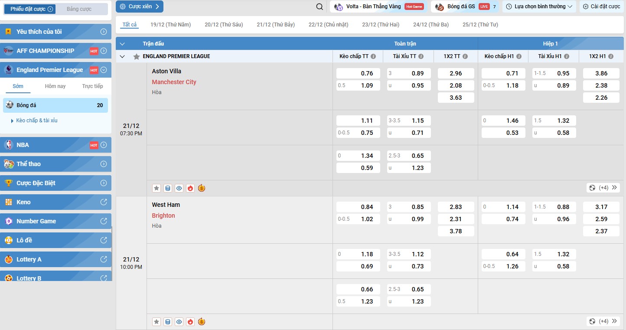This screenshot has width=626, height=330.
Task: Open Bóng đá GS live games
Action: point(466,7)
